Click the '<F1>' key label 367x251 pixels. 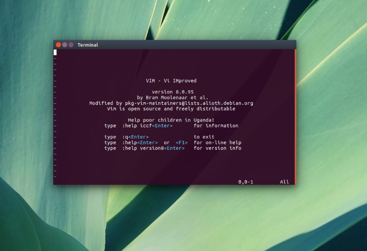pyautogui.click(x=182, y=142)
